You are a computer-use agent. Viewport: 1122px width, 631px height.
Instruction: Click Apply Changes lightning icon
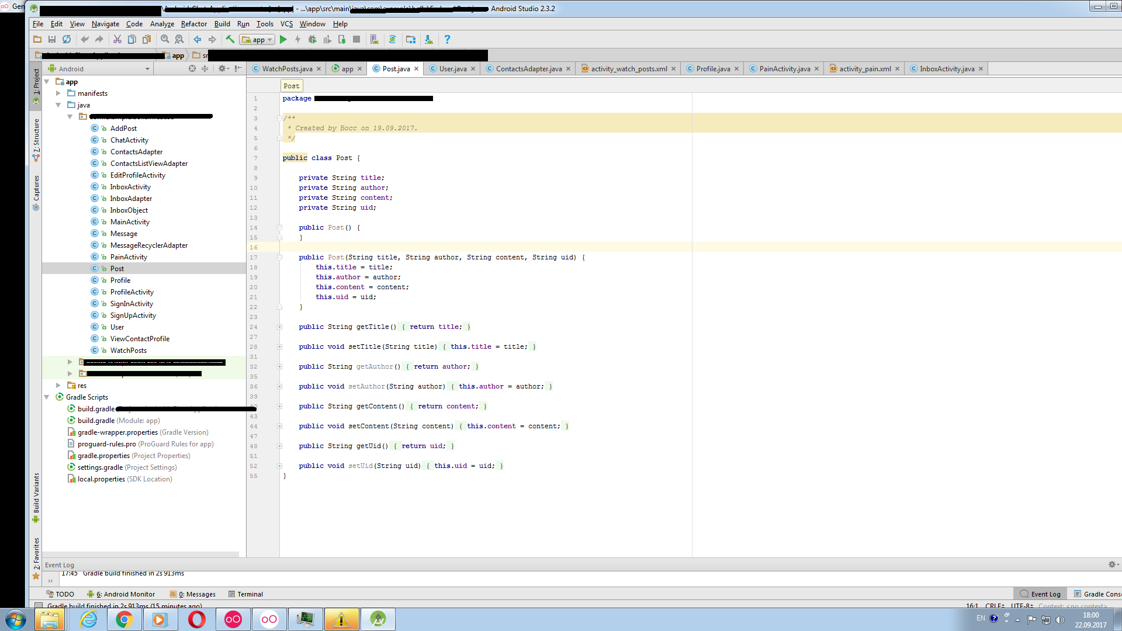298,39
